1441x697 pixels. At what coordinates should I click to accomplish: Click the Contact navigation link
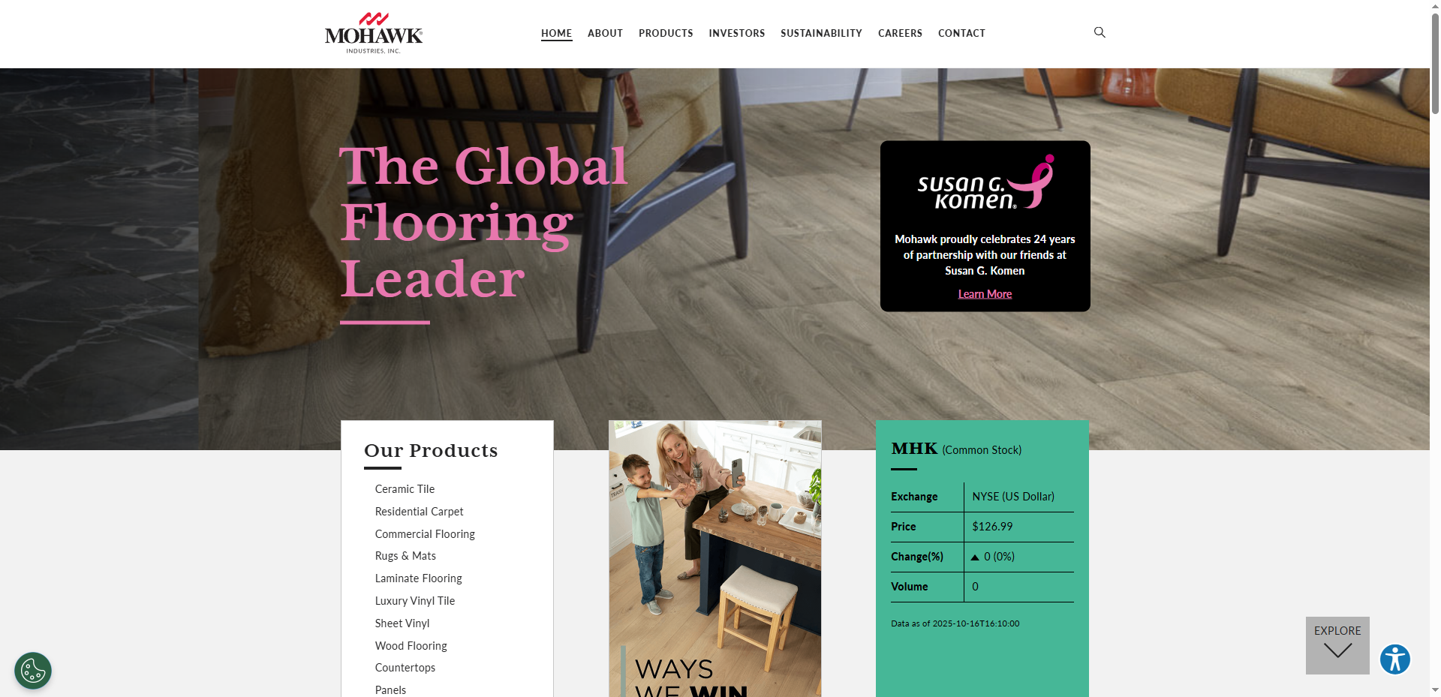point(961,33)
